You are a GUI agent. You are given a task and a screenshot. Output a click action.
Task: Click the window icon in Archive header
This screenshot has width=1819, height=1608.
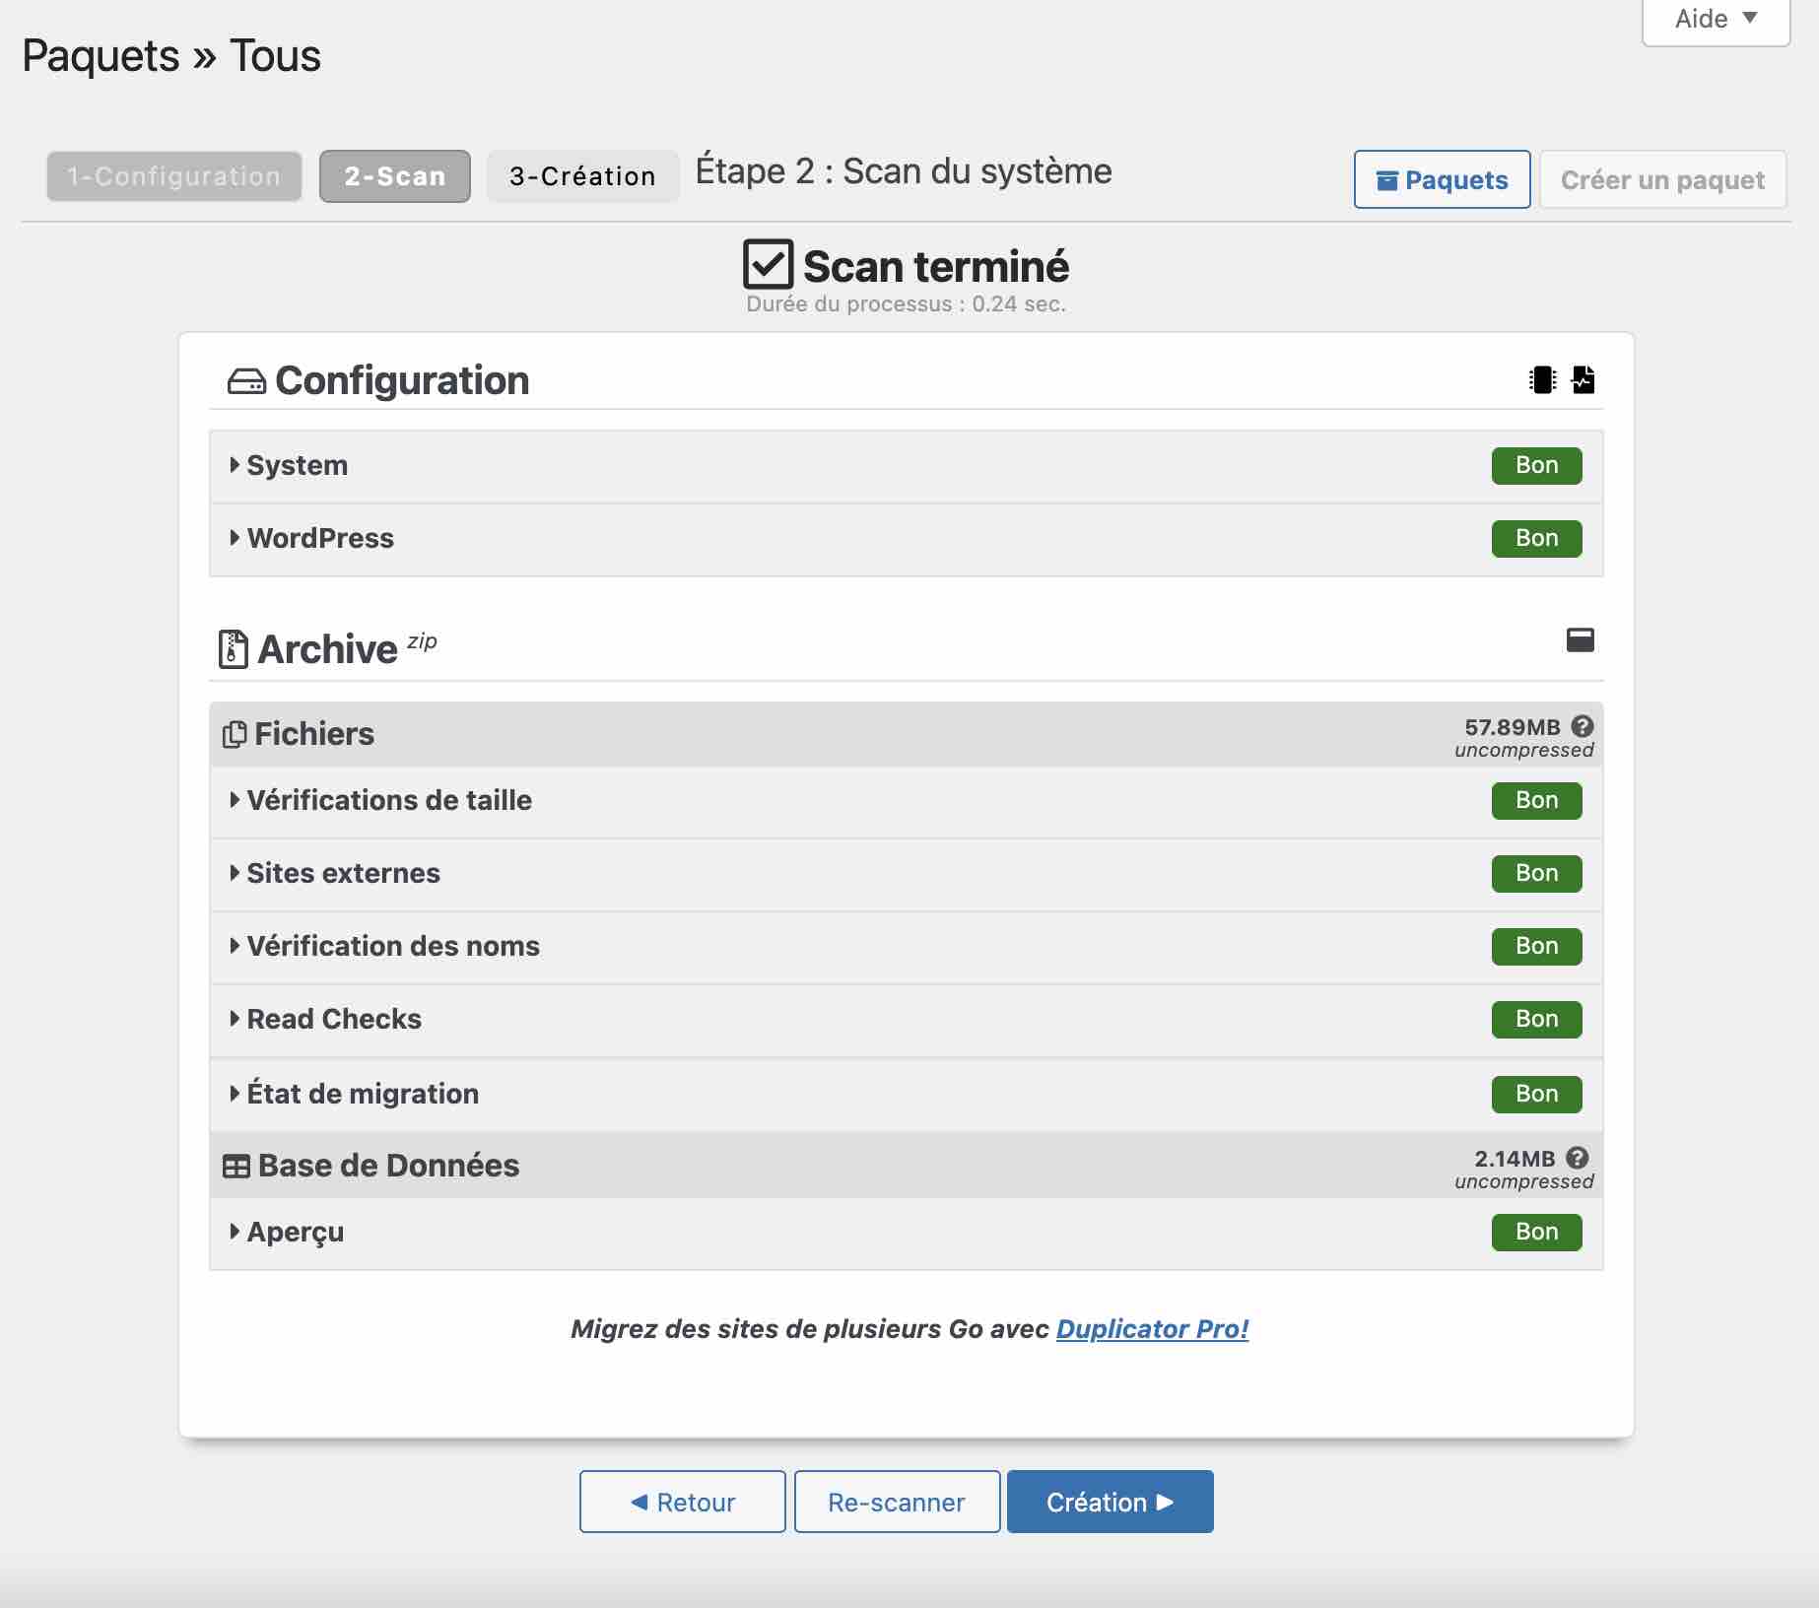(x=1580, y=640)
